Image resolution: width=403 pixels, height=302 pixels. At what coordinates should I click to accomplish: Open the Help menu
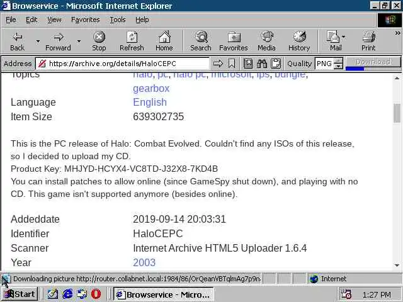click(x=142, y=20)
